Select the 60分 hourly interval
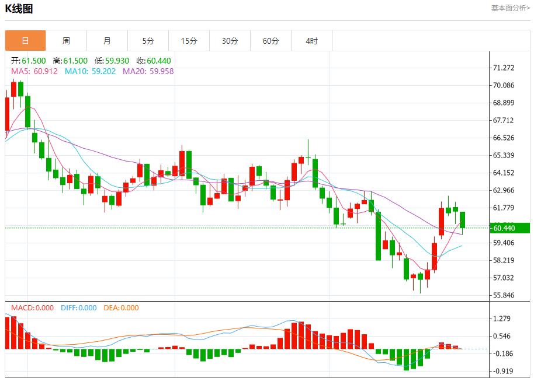The width and height of the screenshot is (534, 378). point(271,40)
